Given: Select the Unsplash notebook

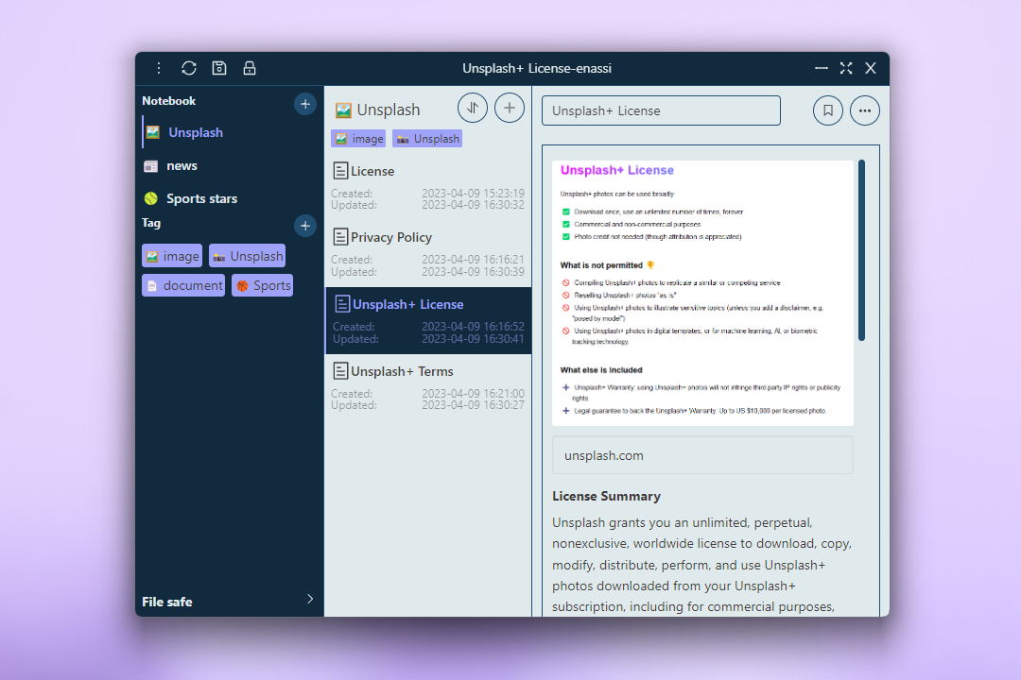Looking at the screenshot, I should pos(232,133).
